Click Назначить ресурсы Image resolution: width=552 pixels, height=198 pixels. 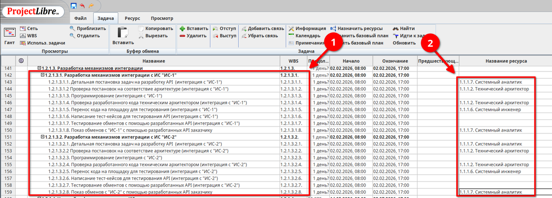(356, 28)
